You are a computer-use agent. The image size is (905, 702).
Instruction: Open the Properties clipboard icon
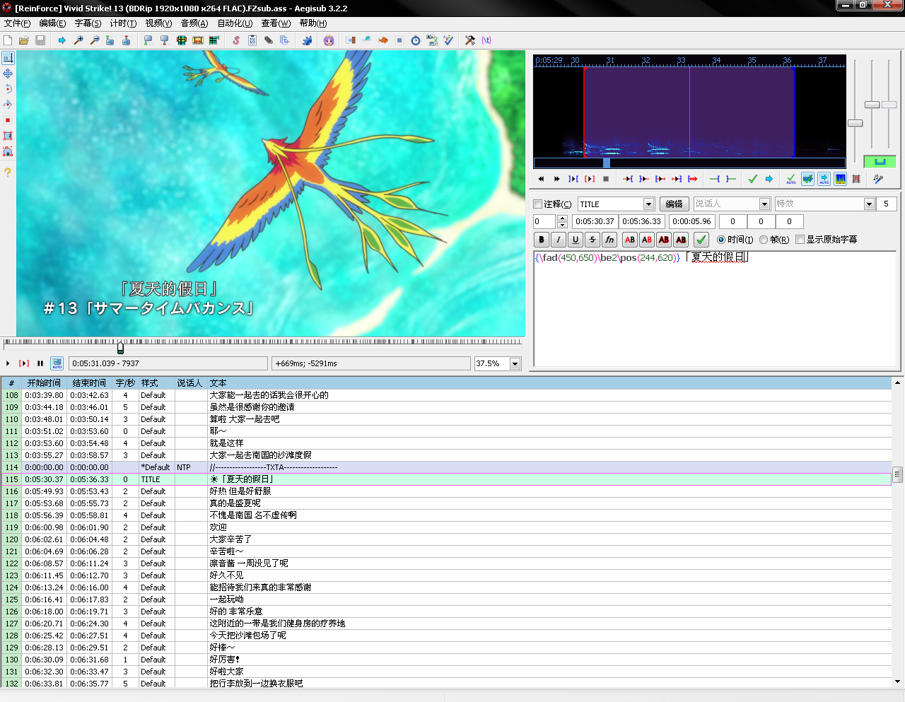pos(252,40)
